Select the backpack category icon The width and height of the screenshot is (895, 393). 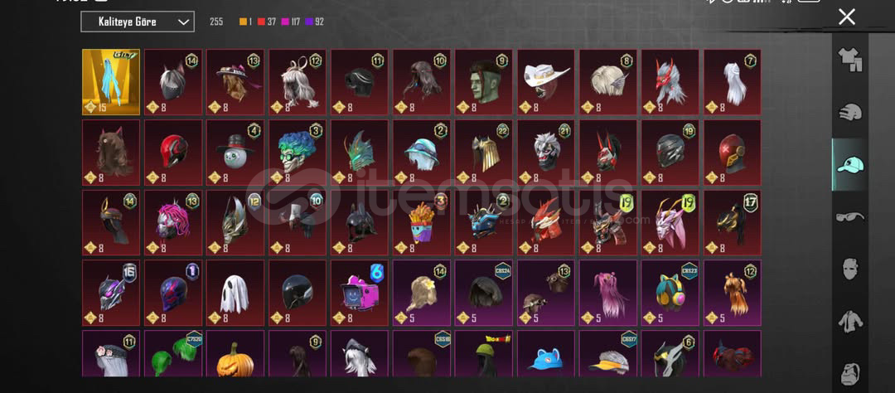tap(850, 374)
